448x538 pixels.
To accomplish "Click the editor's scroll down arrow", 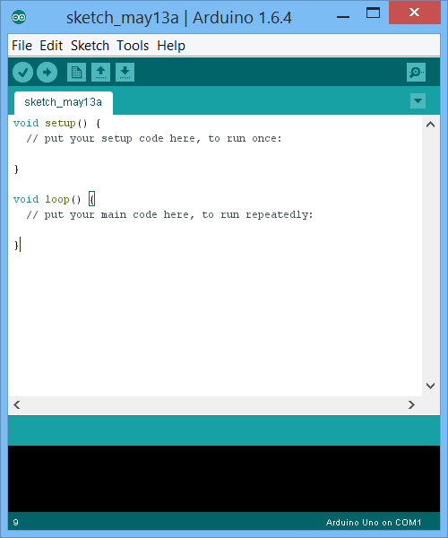I will [430, 386].
